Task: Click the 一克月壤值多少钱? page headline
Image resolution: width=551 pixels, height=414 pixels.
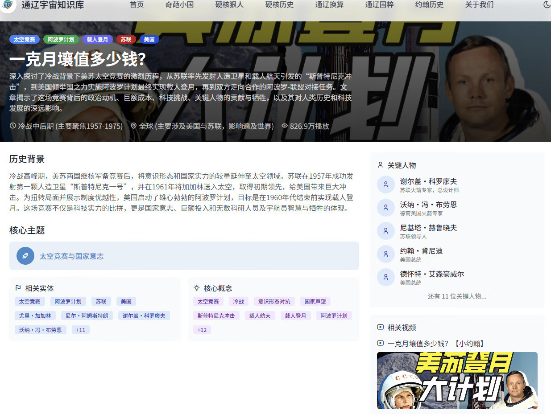Action: [78, 59]
